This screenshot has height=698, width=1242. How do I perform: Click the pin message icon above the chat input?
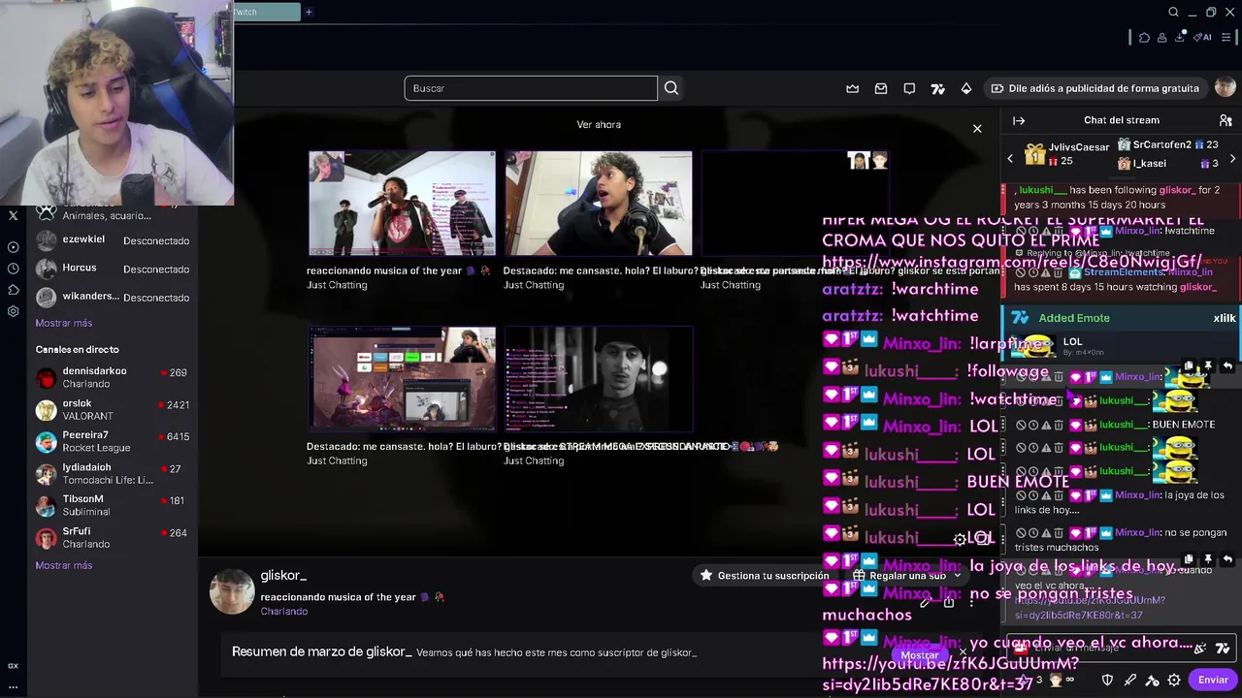point(1208,559)
